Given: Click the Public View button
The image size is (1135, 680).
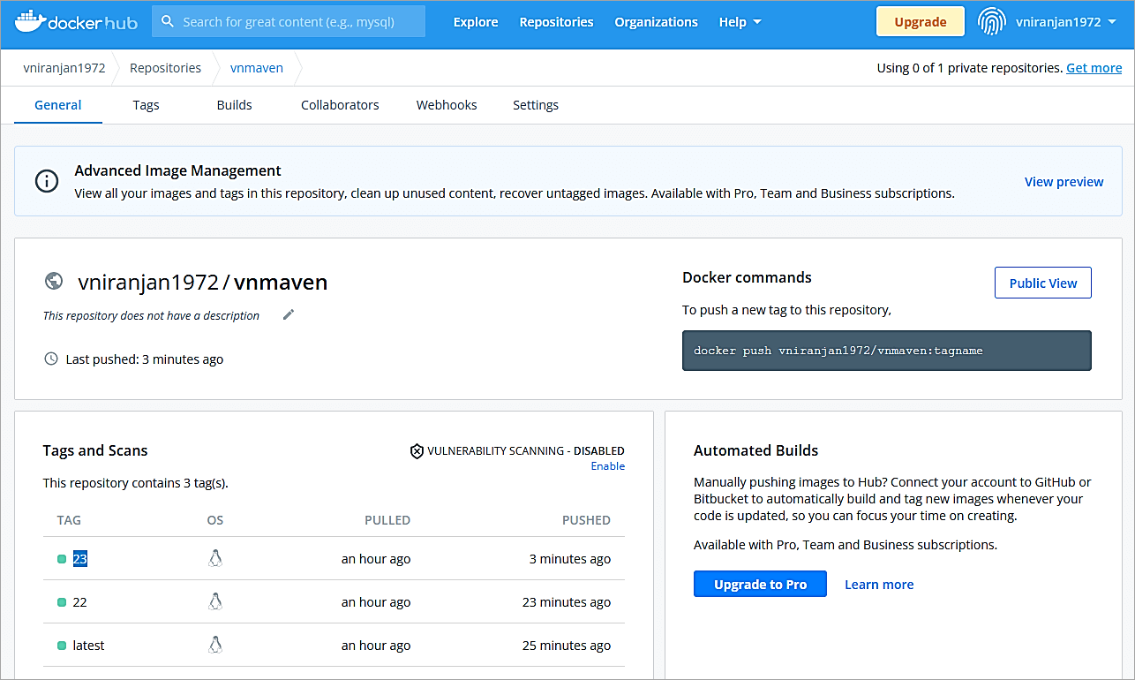Looking at the screenshot, I should point(1042,283).
